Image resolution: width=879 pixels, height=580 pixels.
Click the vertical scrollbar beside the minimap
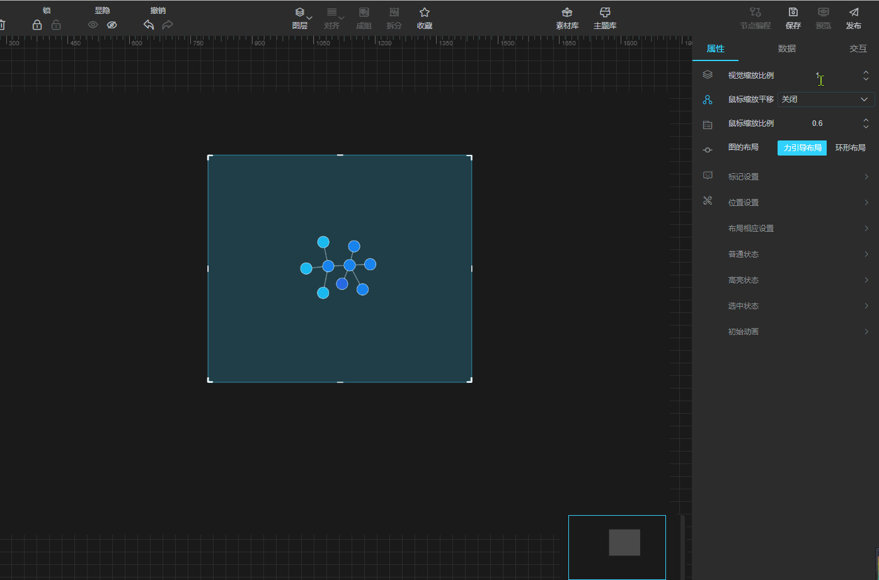[x=682, y=547]
